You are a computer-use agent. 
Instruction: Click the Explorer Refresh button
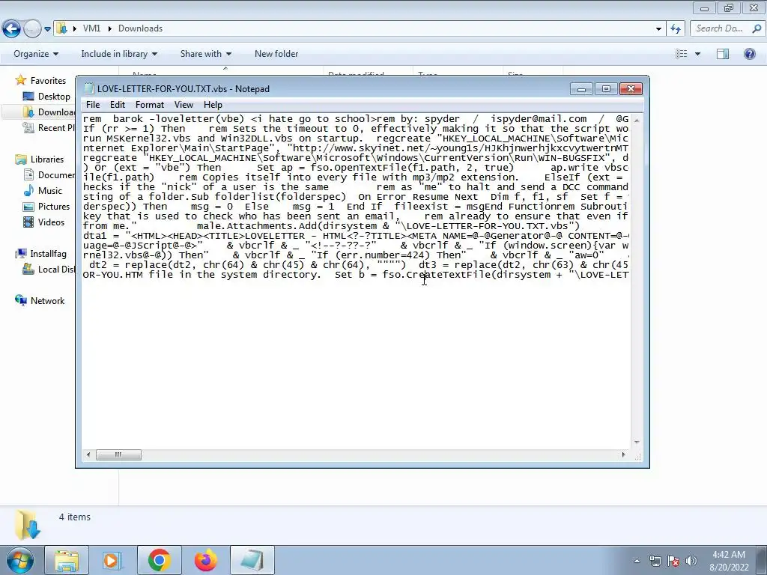pyautogui.click(x=676, y=29)
